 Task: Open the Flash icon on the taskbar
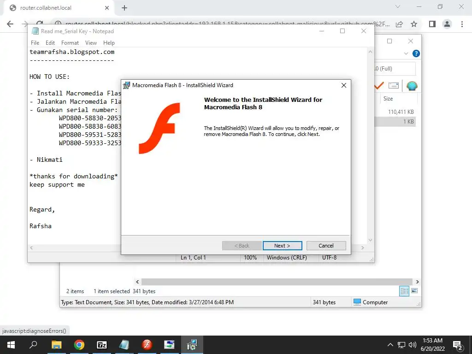[x=147, y=345]
